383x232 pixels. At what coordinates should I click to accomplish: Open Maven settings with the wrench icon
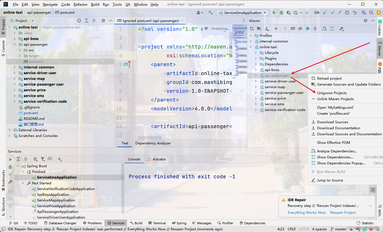point(342,29)
